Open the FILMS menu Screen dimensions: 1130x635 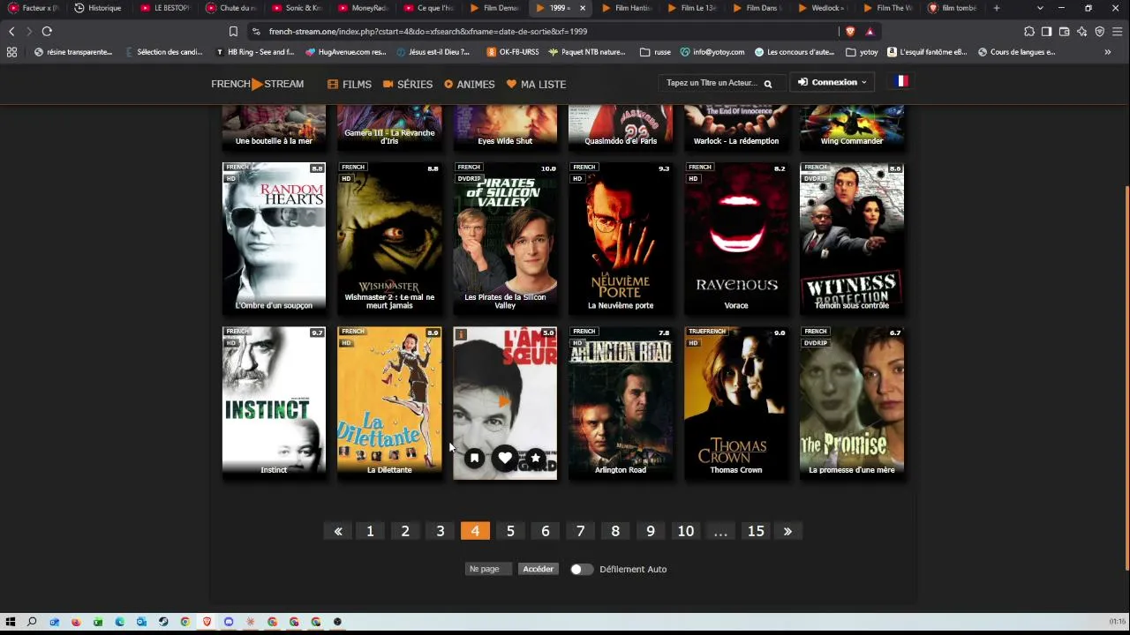point(350,84)
